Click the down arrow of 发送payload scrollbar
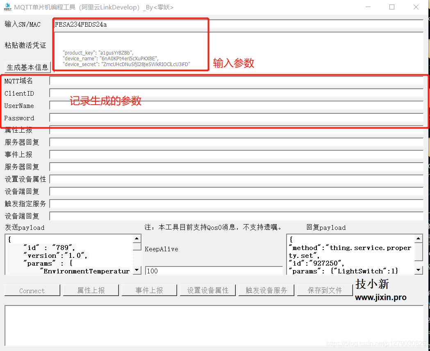Screen dimensions: 430x351 (x=137, y=270)
